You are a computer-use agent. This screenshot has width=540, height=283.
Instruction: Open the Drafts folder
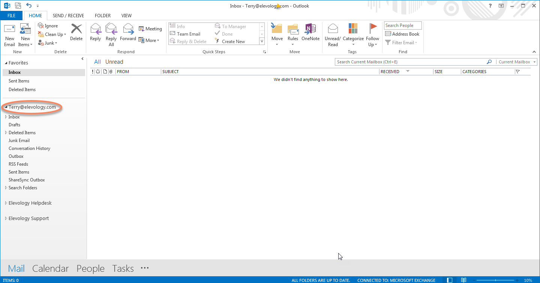coord(15,125)
